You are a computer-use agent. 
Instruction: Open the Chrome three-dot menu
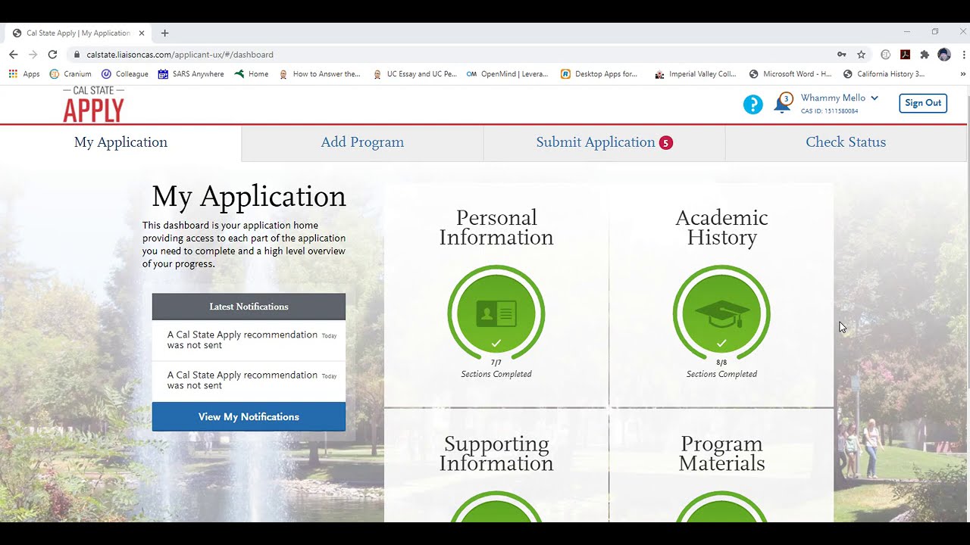click(963, 54)
